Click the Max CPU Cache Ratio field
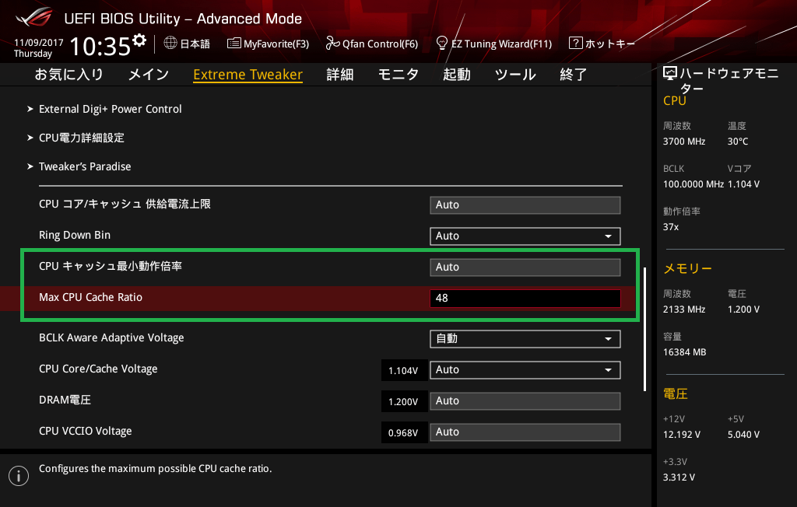The width and height of the screenshot is (797, 507). point(525,298)
